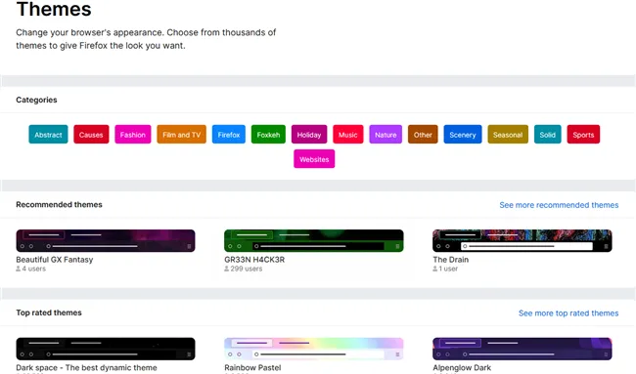Image resolution: width=636 pixels, height=374 pixels.
Task: Click The Drain theme title
Action: coord(451,260)
